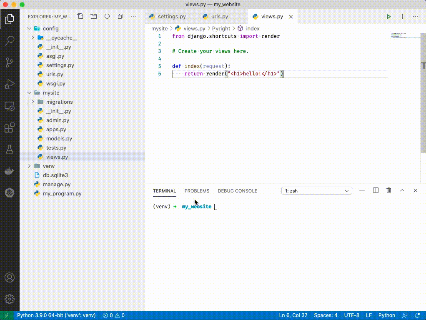Kill the terminal with trash icon
Image resolution: width=426 pixels, height=320 pixels.
(x=388, y=190)
